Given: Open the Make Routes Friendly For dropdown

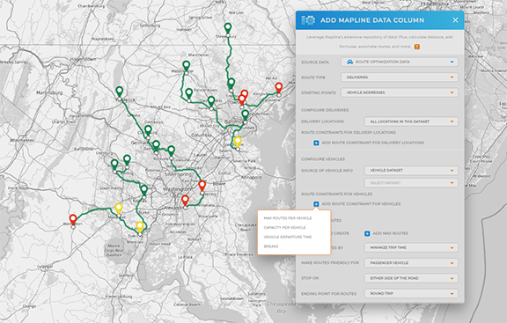Looking at the screenshot, I should pos(411,263).
